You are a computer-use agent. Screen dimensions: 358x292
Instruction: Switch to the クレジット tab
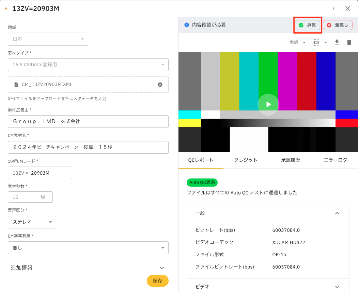click(246, 160)
